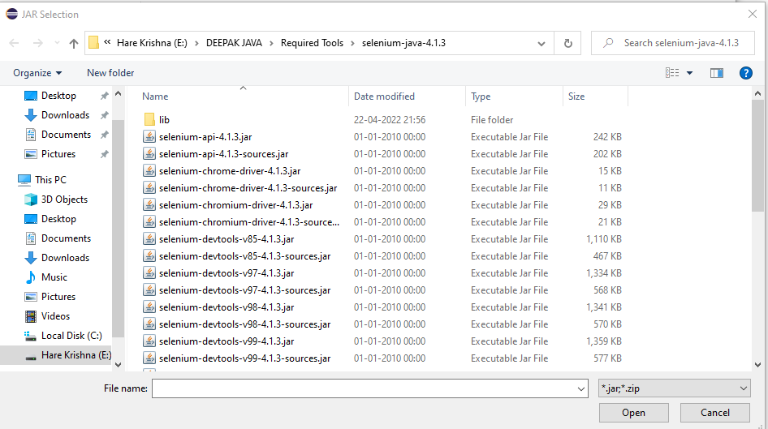Select Local Disk (C:) drive

(71, 336)
